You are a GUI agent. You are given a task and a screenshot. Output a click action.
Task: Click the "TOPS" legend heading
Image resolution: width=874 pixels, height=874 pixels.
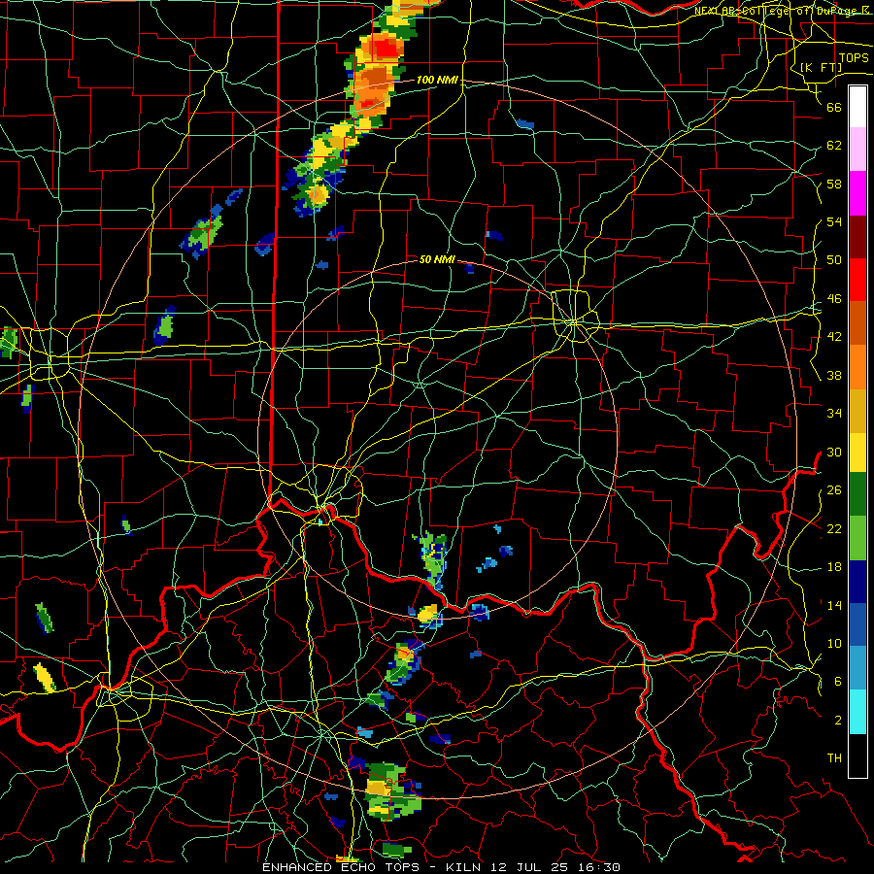point(854,58)
